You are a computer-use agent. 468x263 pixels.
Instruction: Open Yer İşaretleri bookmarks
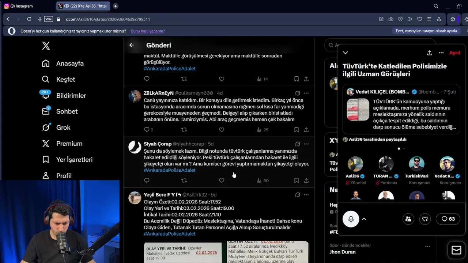point(67,160)
